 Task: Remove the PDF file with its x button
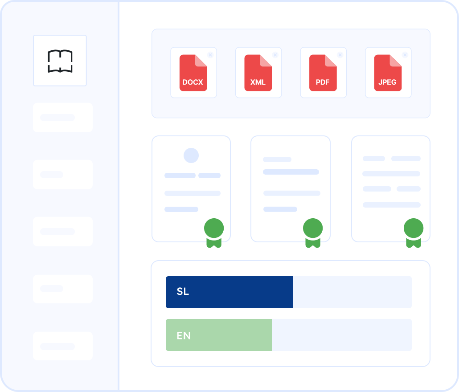(340, 55)
